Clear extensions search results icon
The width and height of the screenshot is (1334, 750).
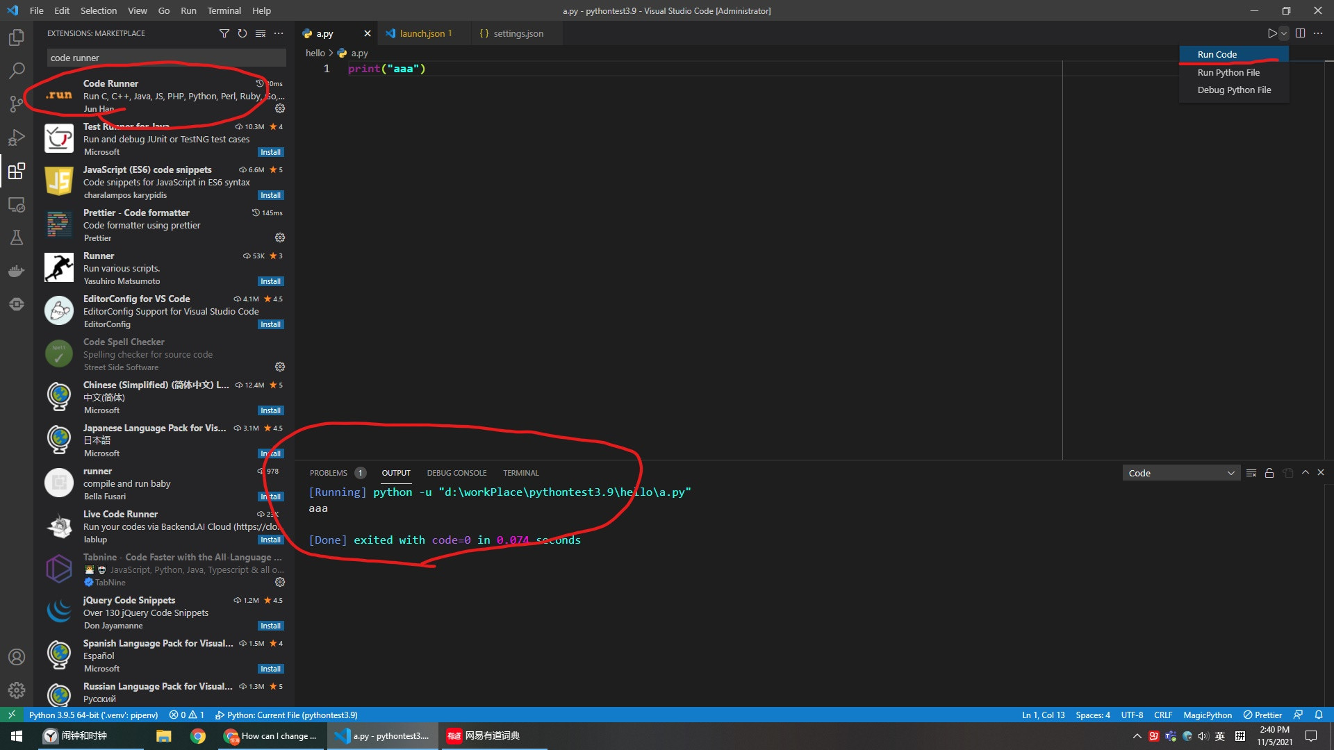tap(260, 33)
